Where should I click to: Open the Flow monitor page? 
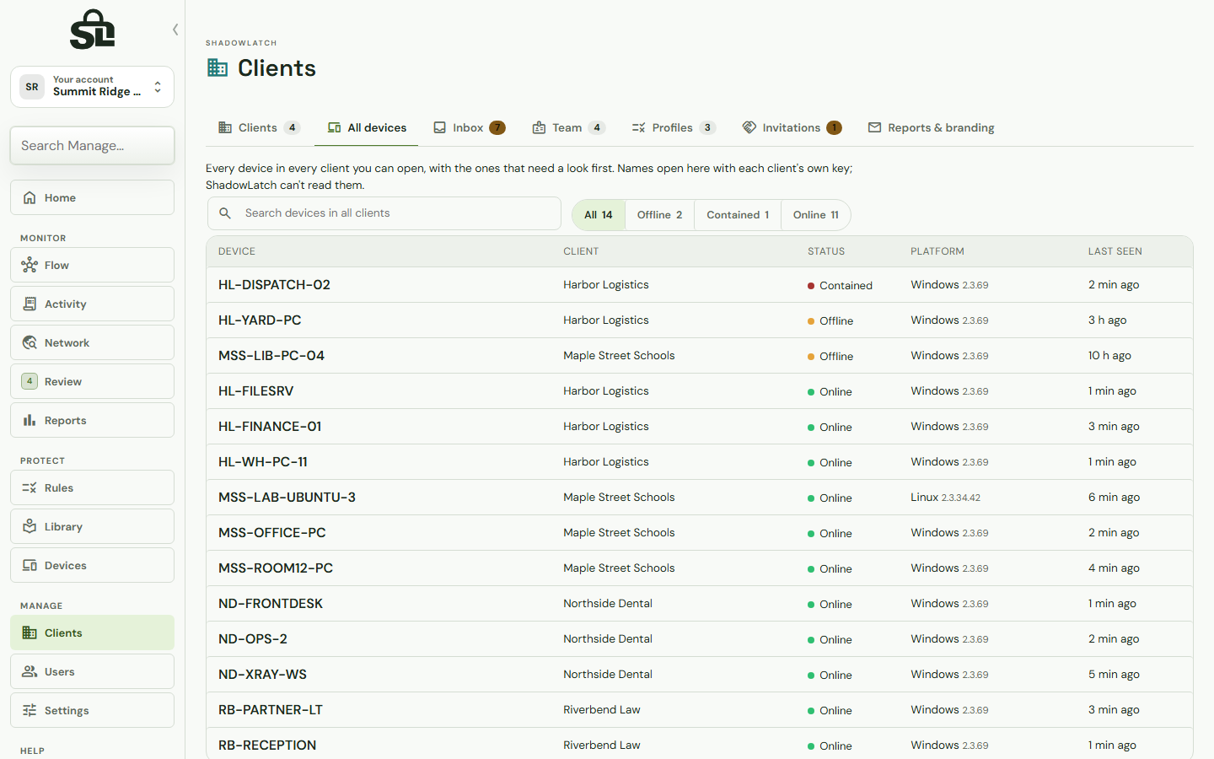[x=92, y=265]
